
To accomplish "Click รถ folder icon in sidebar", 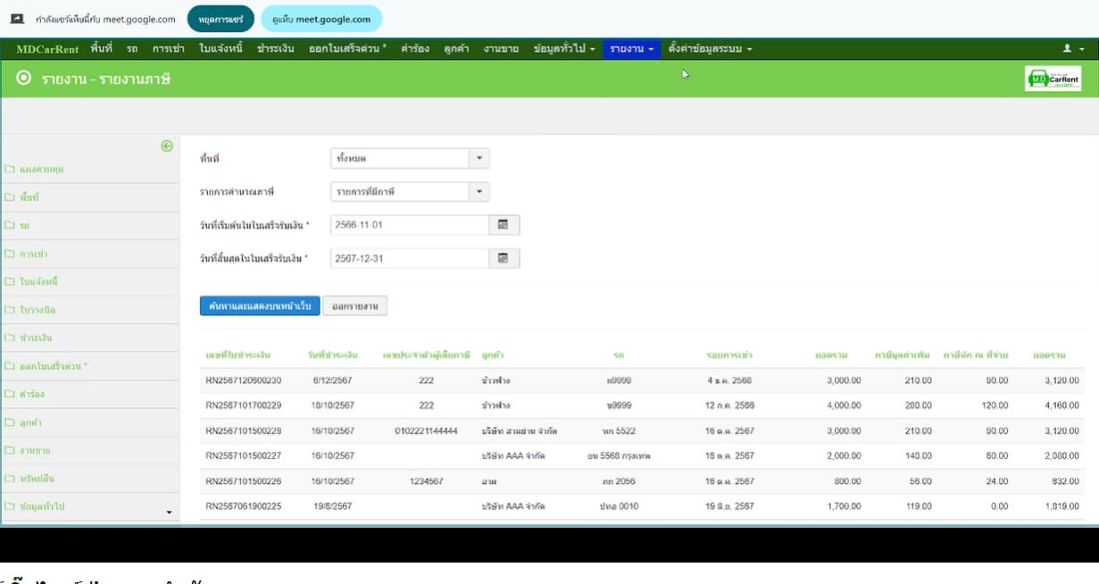I will [9, 226].
